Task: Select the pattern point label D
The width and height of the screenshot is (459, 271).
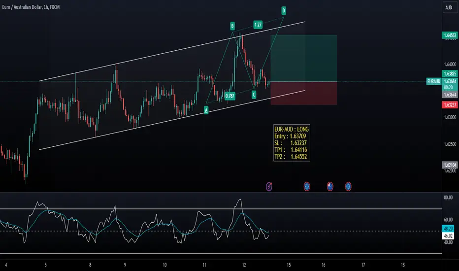Action: point(284,11)
